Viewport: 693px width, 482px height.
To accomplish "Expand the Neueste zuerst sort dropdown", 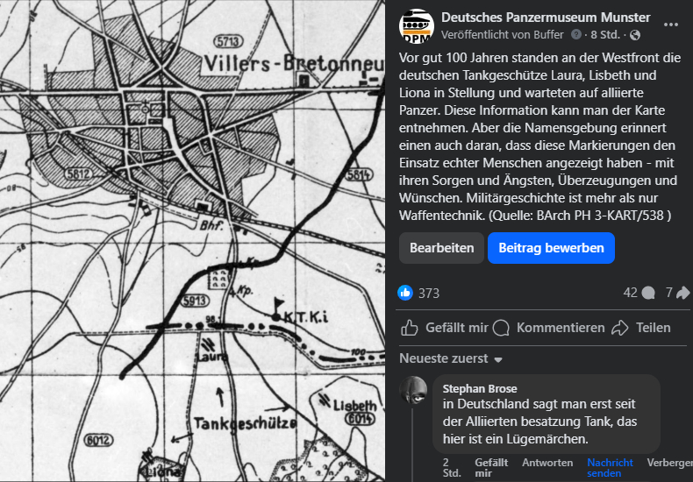I will pyautogui.click(x=451, y=359).
